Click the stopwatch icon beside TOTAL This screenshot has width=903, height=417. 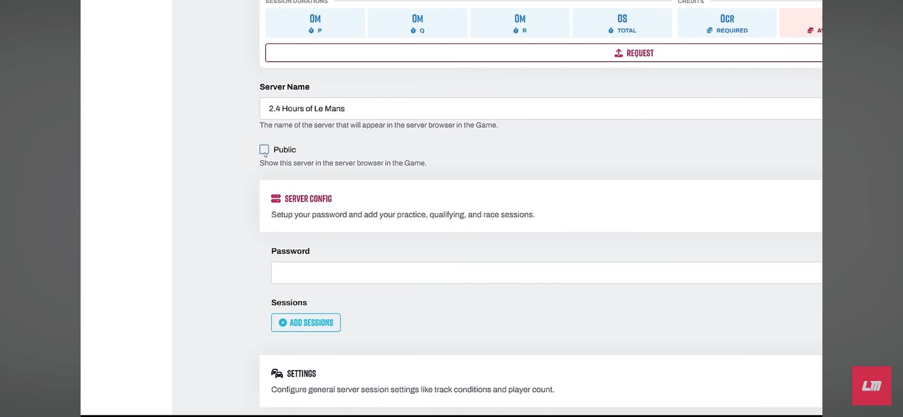pos(611,30)
